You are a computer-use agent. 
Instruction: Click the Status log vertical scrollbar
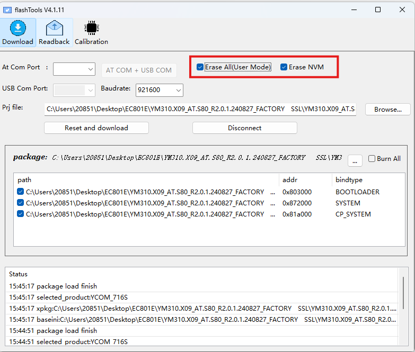pyautogui.click(x=403, y=296)
